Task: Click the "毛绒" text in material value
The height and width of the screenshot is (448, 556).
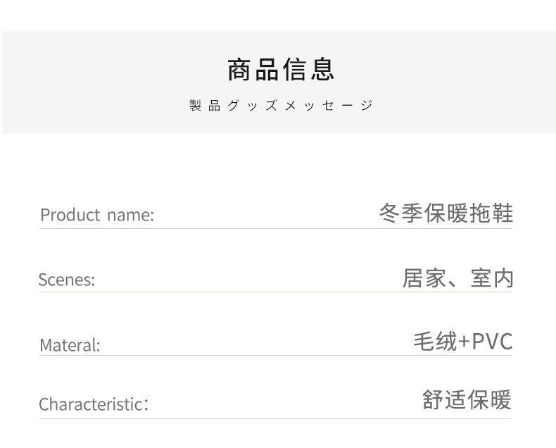Action: click(x=434, y=342)
